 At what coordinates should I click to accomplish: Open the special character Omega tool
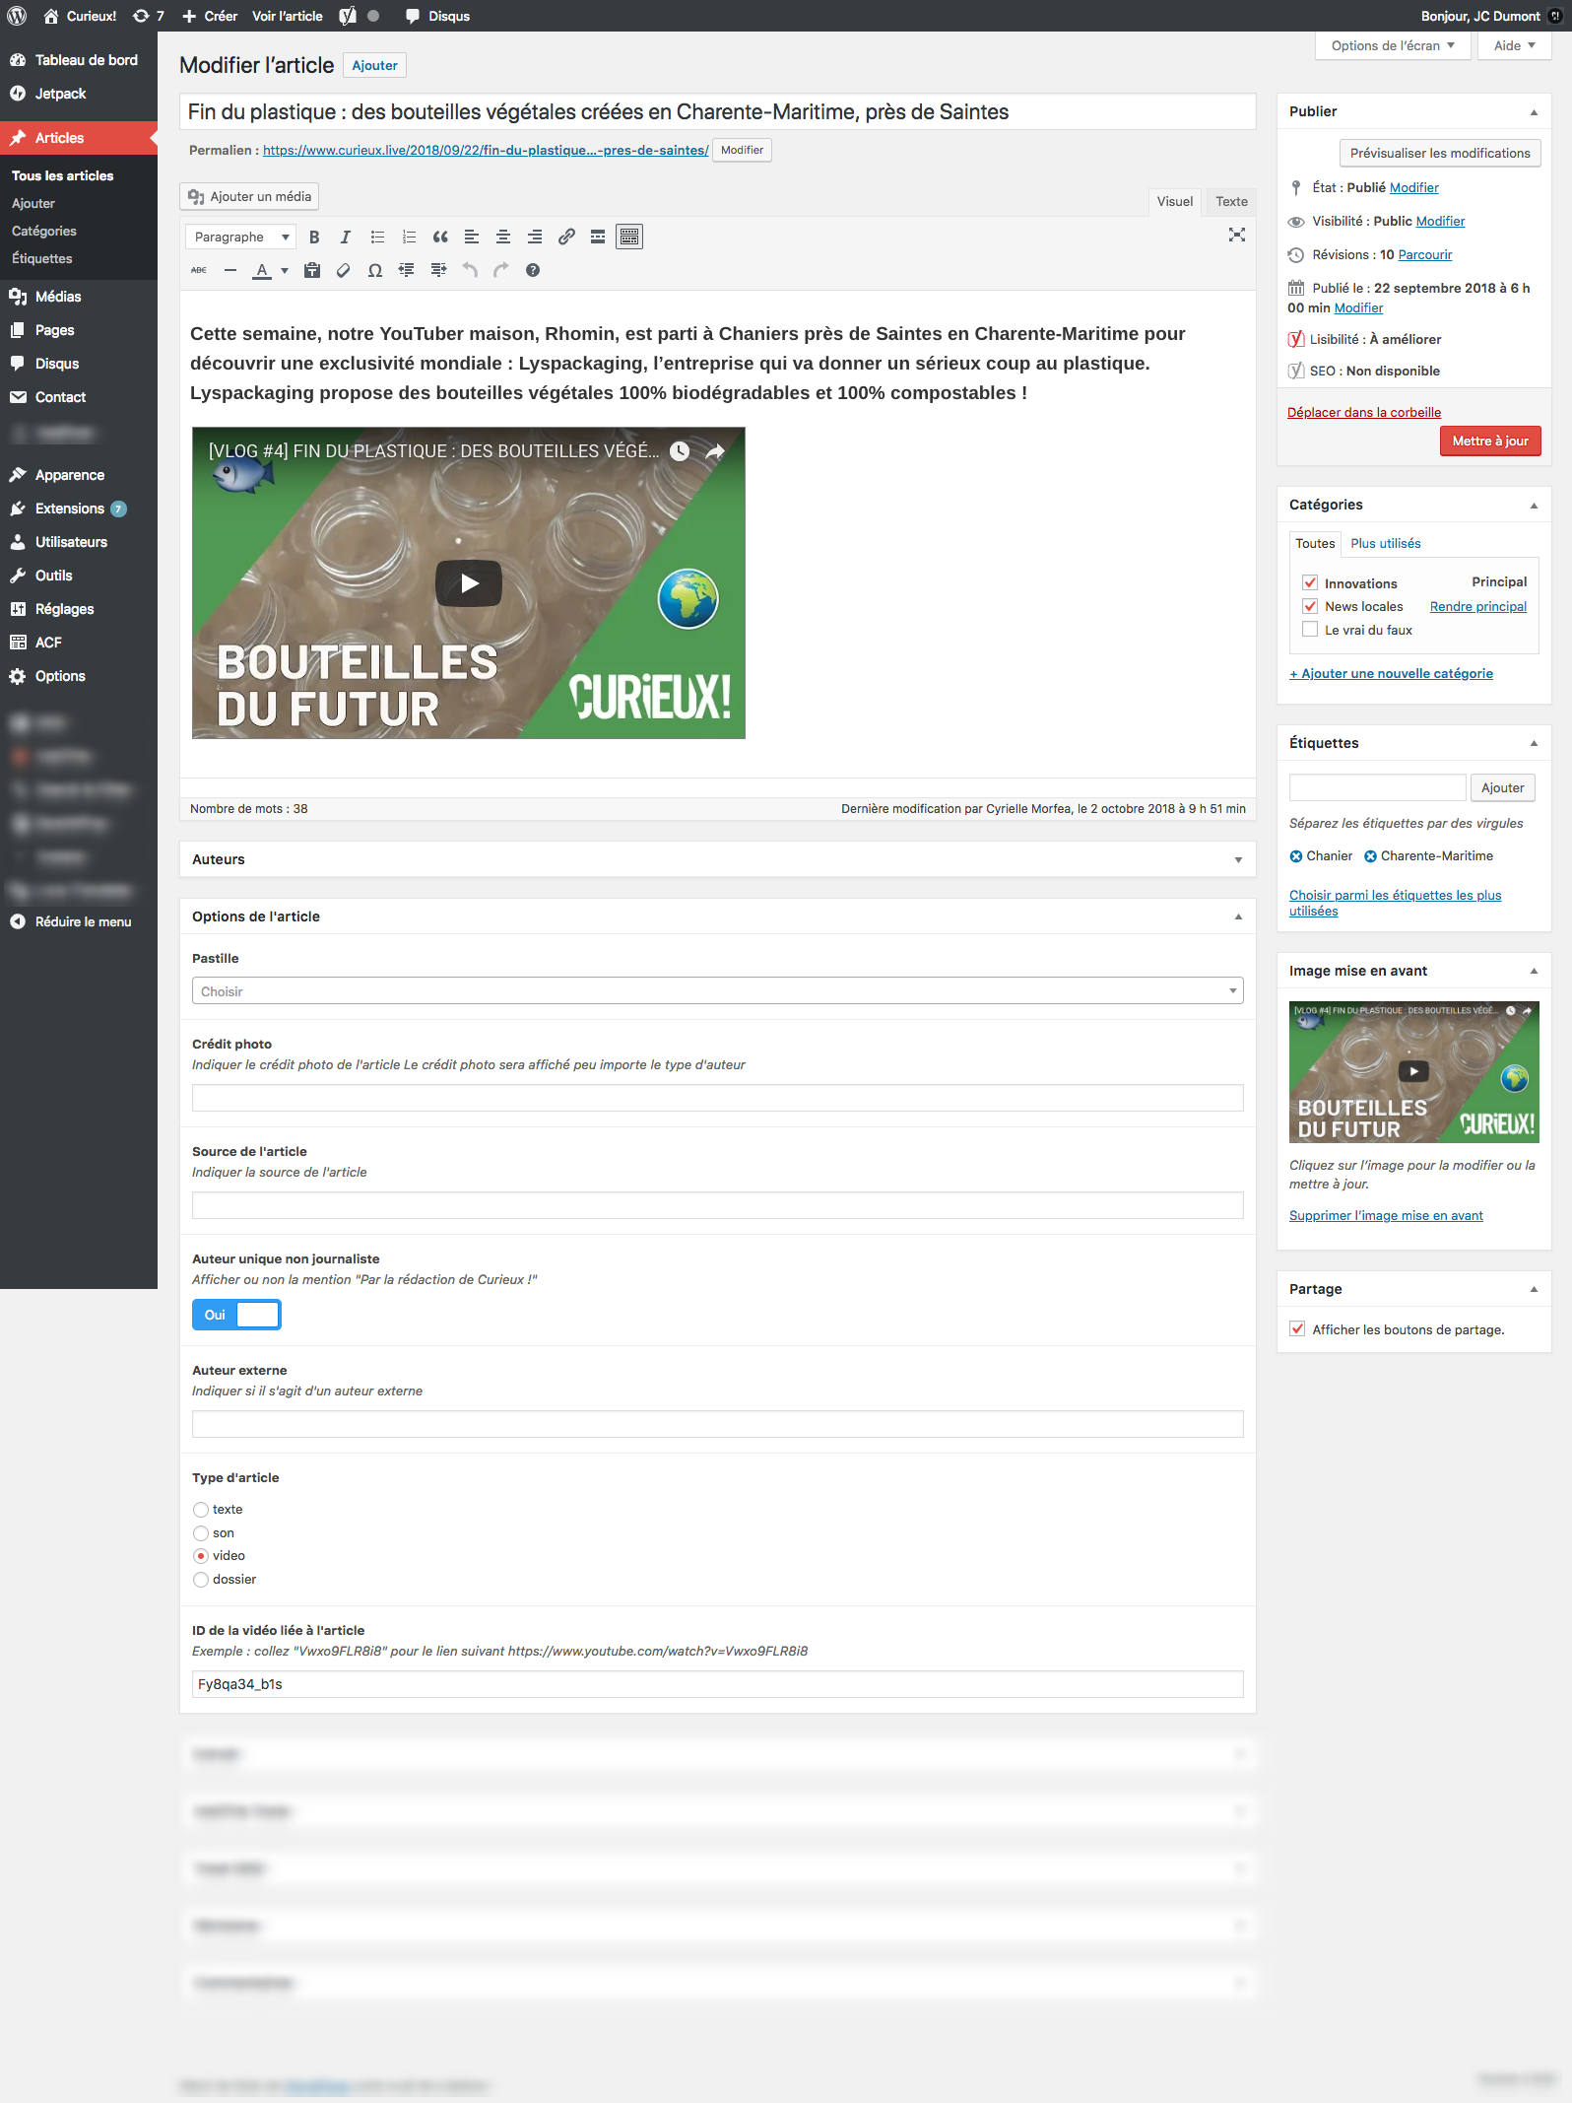point(374,271)
